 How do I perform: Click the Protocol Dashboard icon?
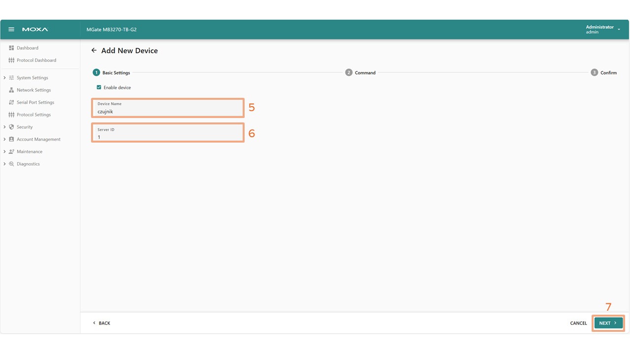click(x=11, y=60)
